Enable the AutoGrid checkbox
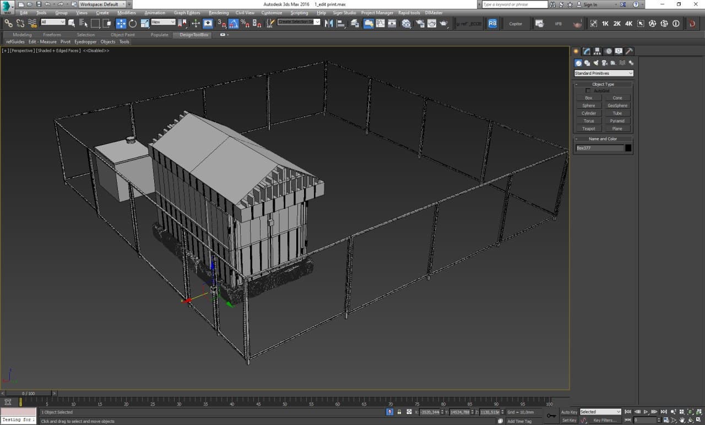The image size is (705, 425). 588,91
